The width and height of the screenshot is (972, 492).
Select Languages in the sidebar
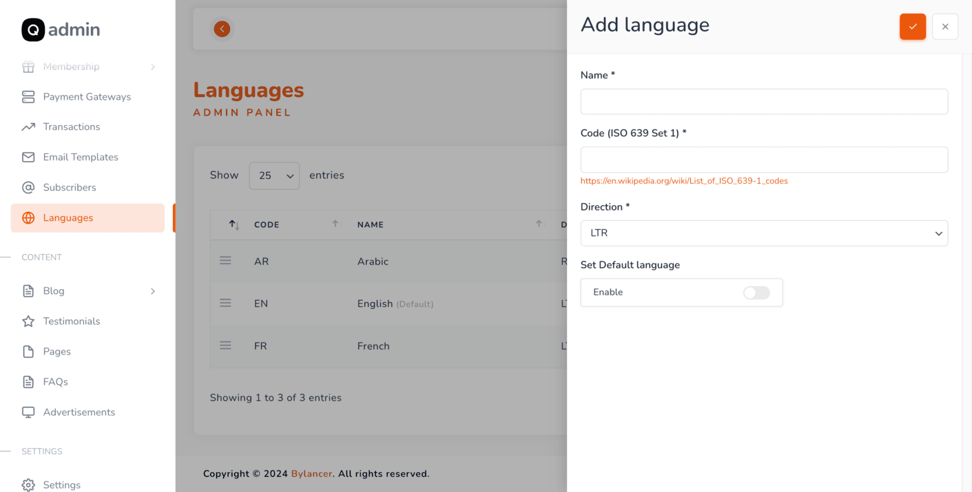(x=87, y=218)
